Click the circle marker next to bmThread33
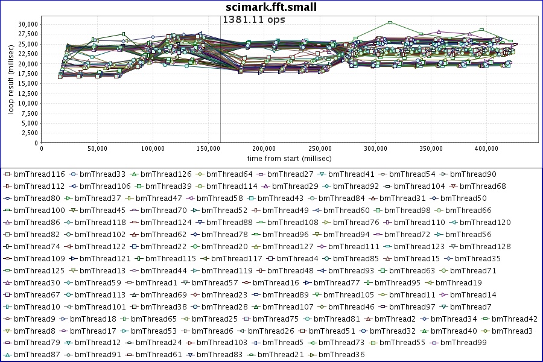The width and height of the screenshot is (543, 362). pos(74,174)
